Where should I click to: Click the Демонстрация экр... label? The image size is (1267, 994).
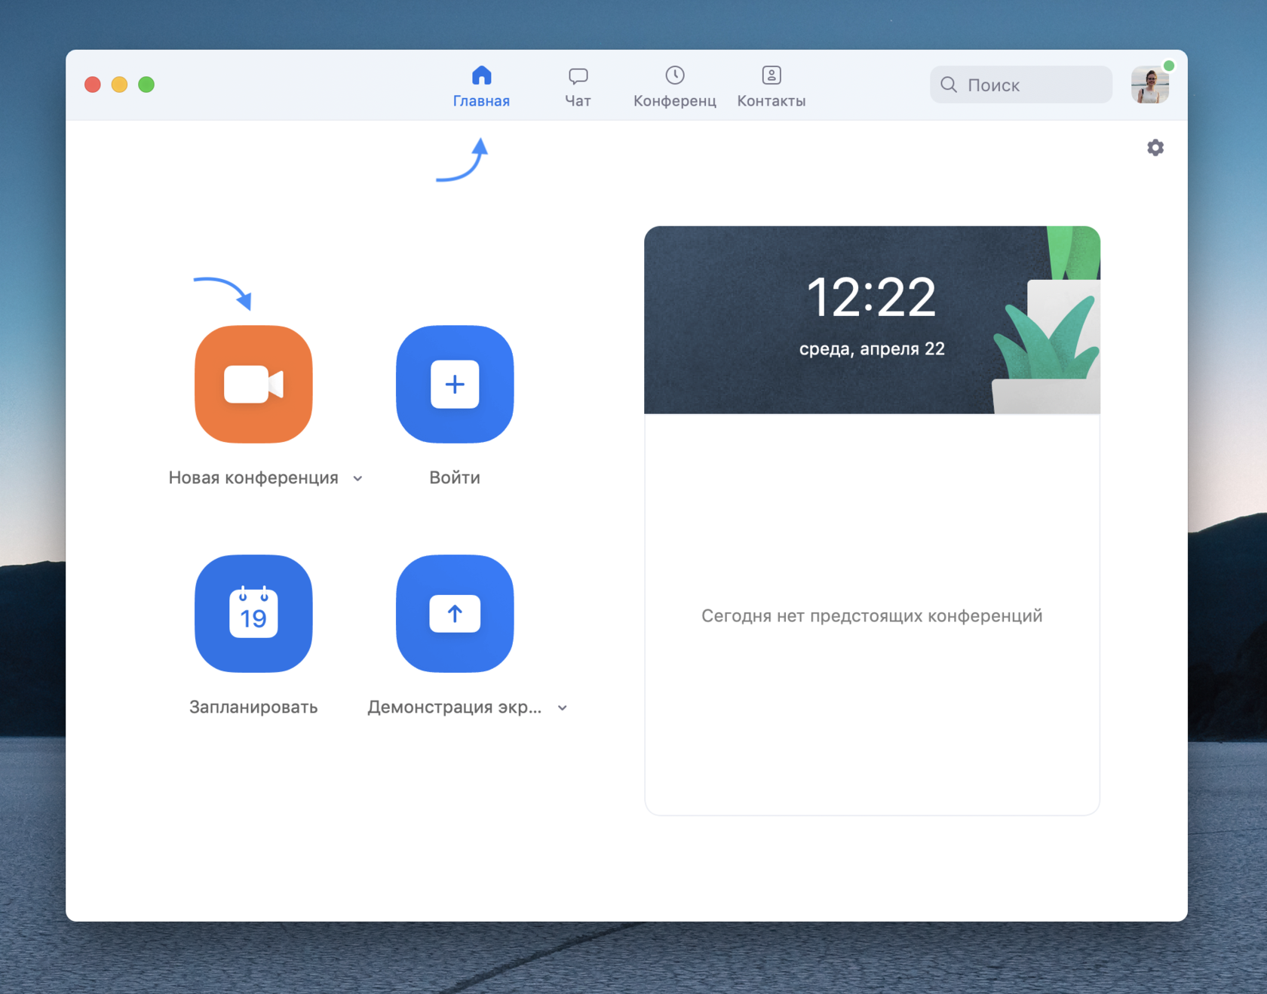pyautogui.click(x=455, y=707)
